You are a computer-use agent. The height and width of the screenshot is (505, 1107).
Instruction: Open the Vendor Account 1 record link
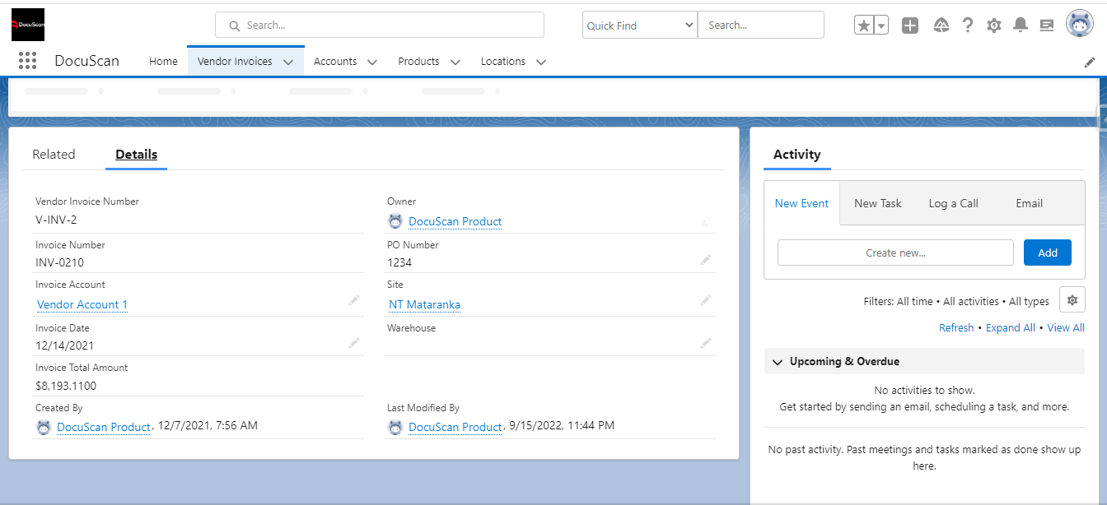[x=82, y=304]
